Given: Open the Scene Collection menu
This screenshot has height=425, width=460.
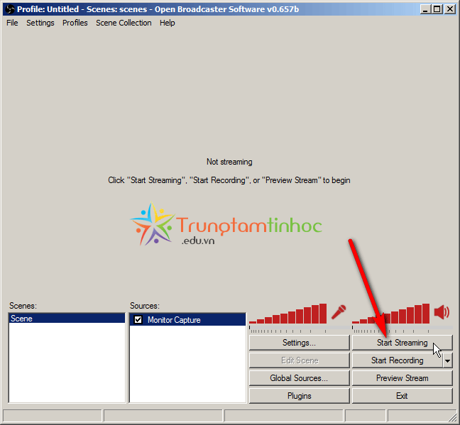Looking at the screenshot, I should 124,23.
